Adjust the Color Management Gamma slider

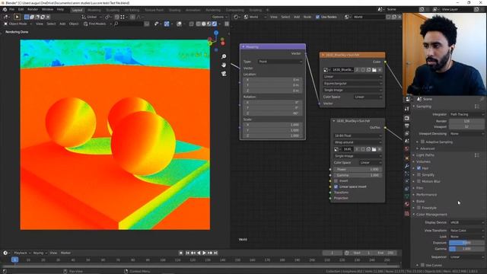tap(466, 249)
